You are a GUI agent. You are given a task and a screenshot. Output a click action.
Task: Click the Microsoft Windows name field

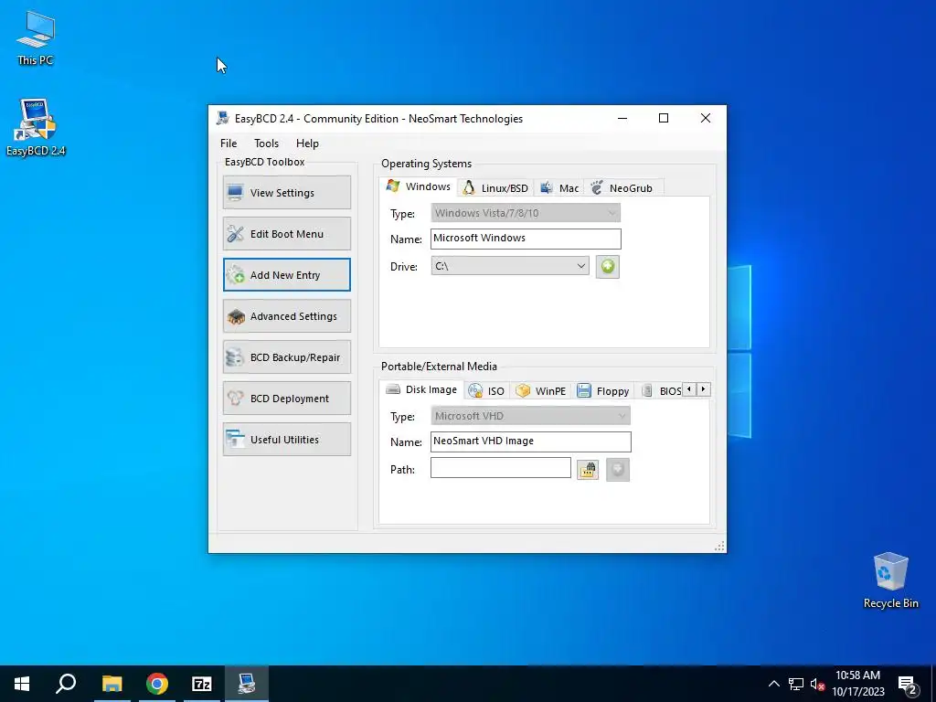click(x=526, y=239)
